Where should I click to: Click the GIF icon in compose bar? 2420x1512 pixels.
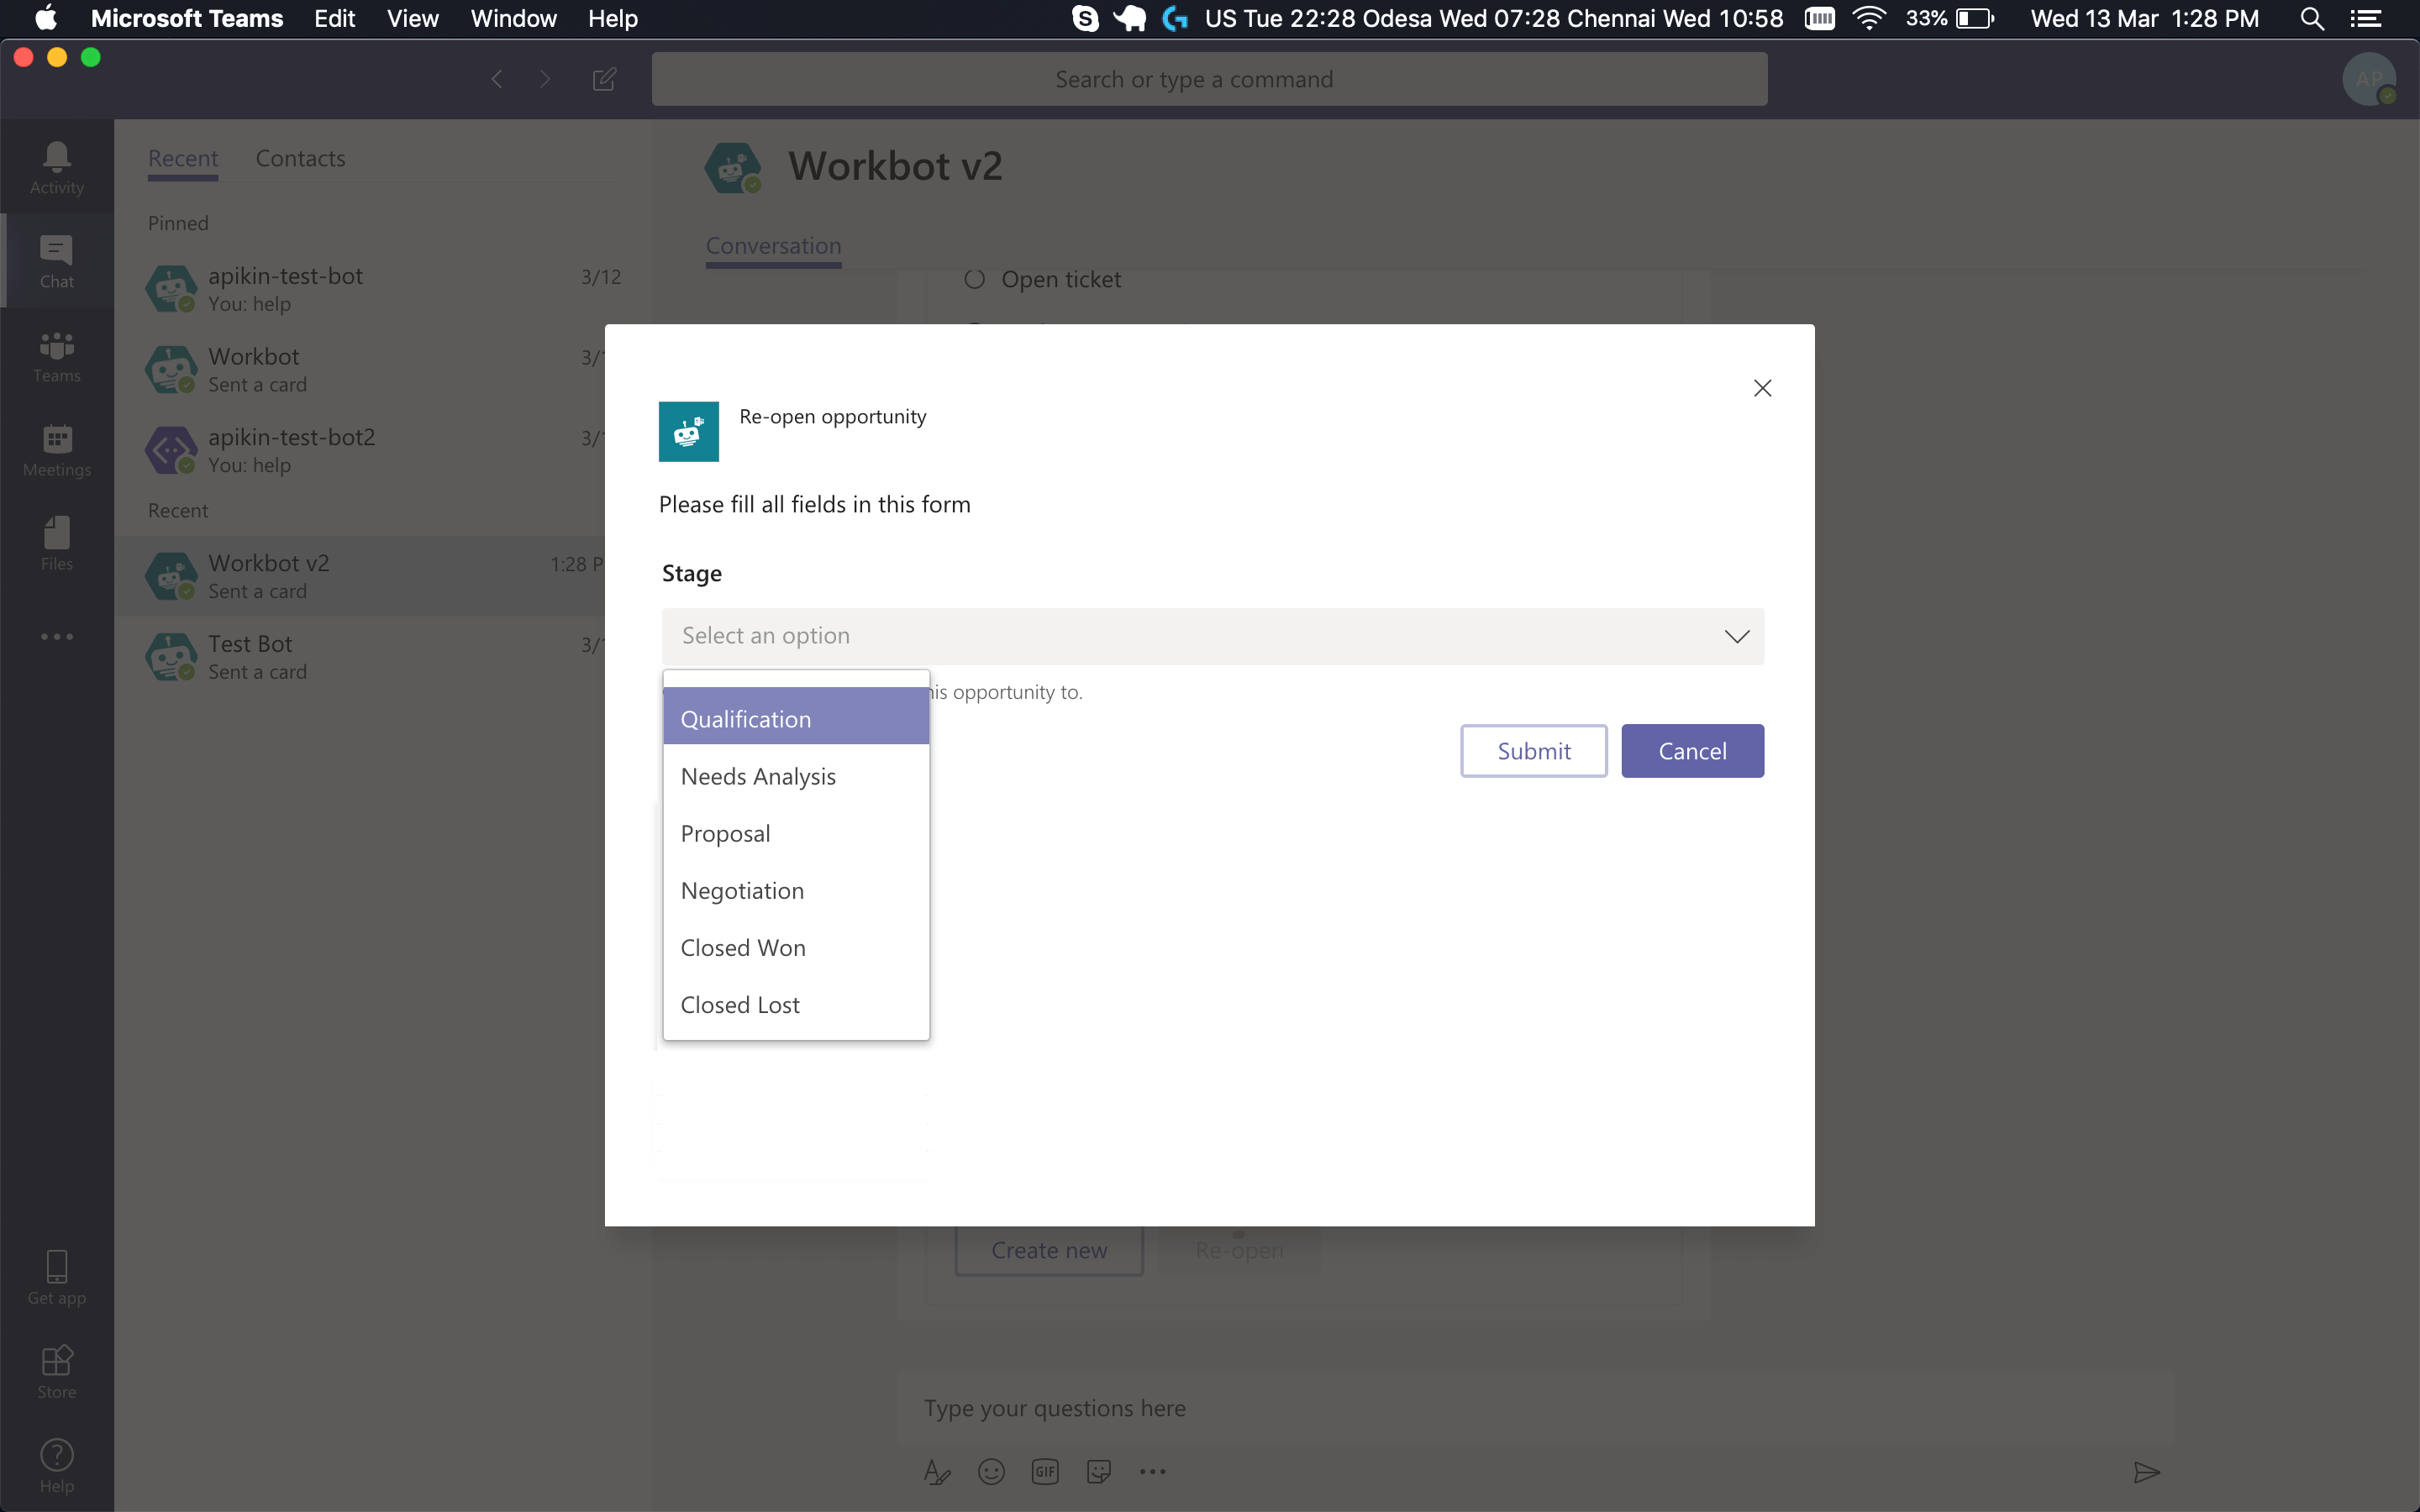[x=1045, y=1471]
